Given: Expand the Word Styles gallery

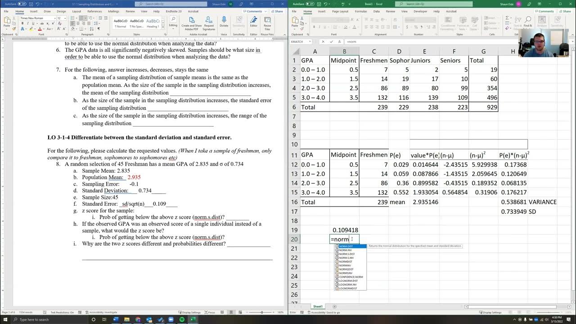Looking at the screenshot, I should point(162,27).
